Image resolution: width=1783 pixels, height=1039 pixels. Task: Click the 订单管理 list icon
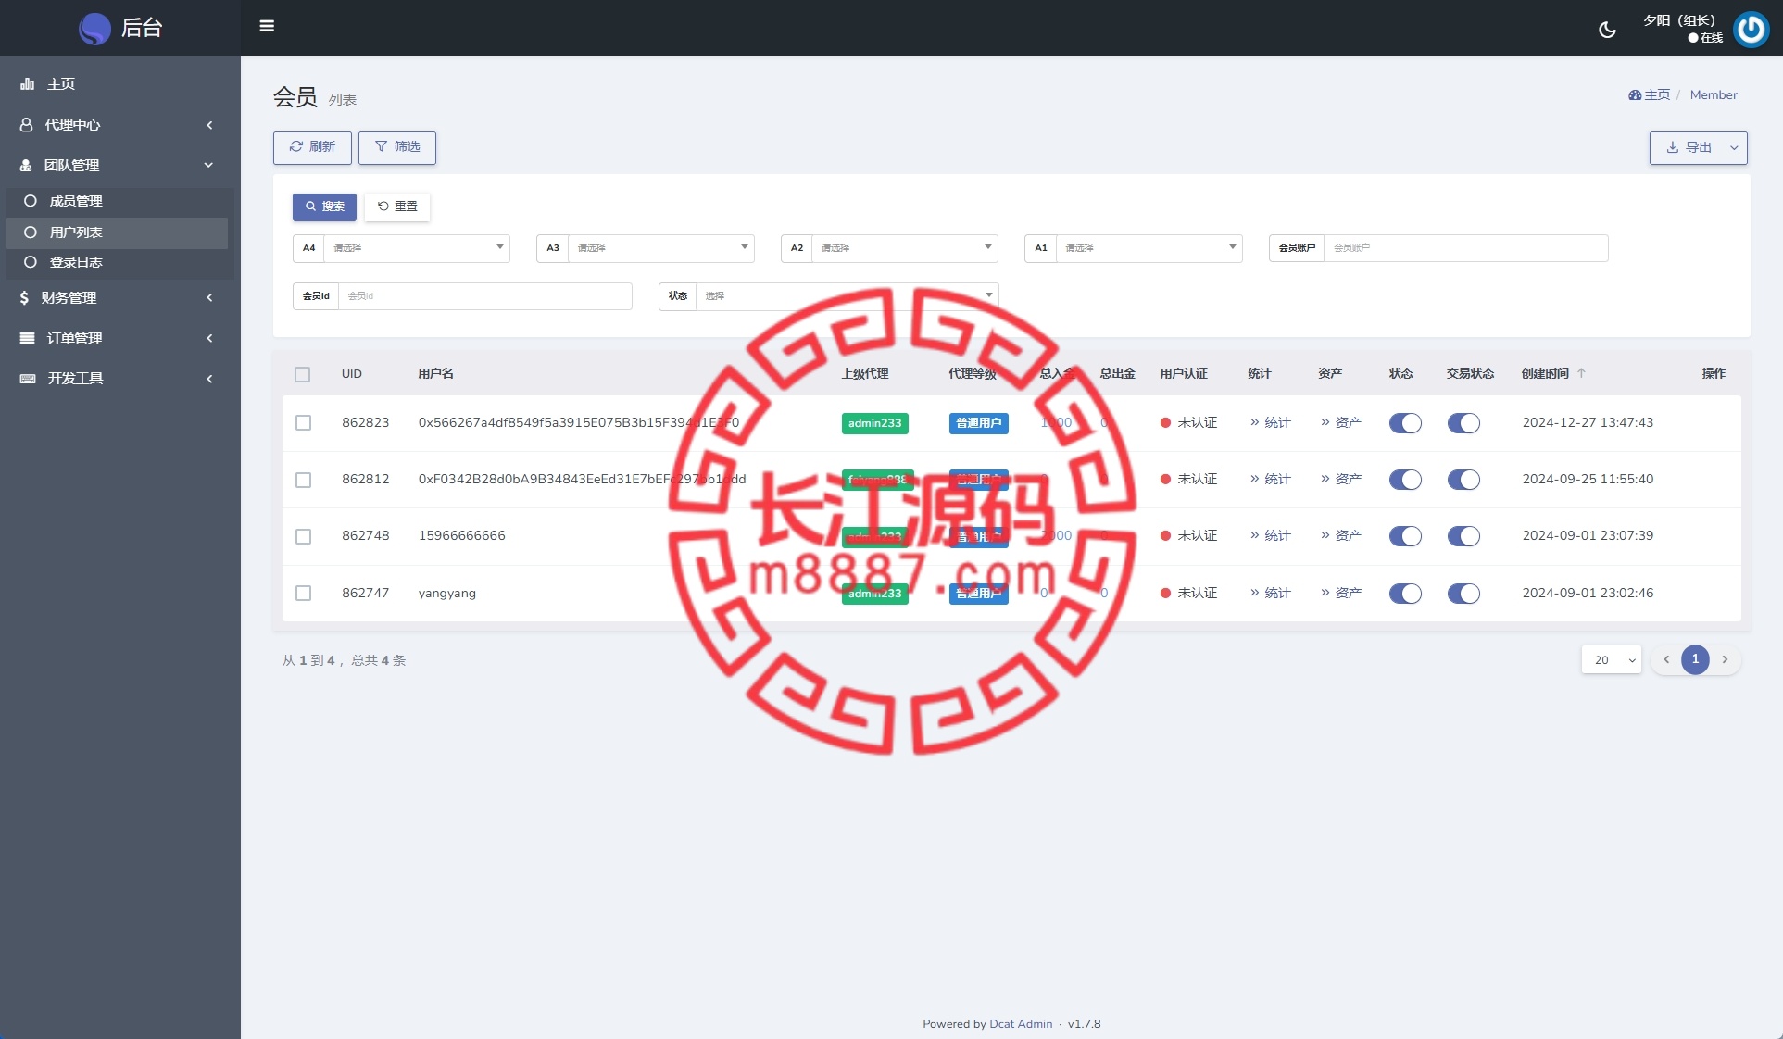28,339
